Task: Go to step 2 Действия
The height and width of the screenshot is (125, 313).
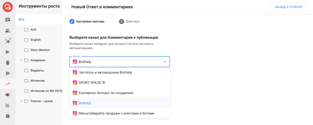Action: [x=130, y=21]
